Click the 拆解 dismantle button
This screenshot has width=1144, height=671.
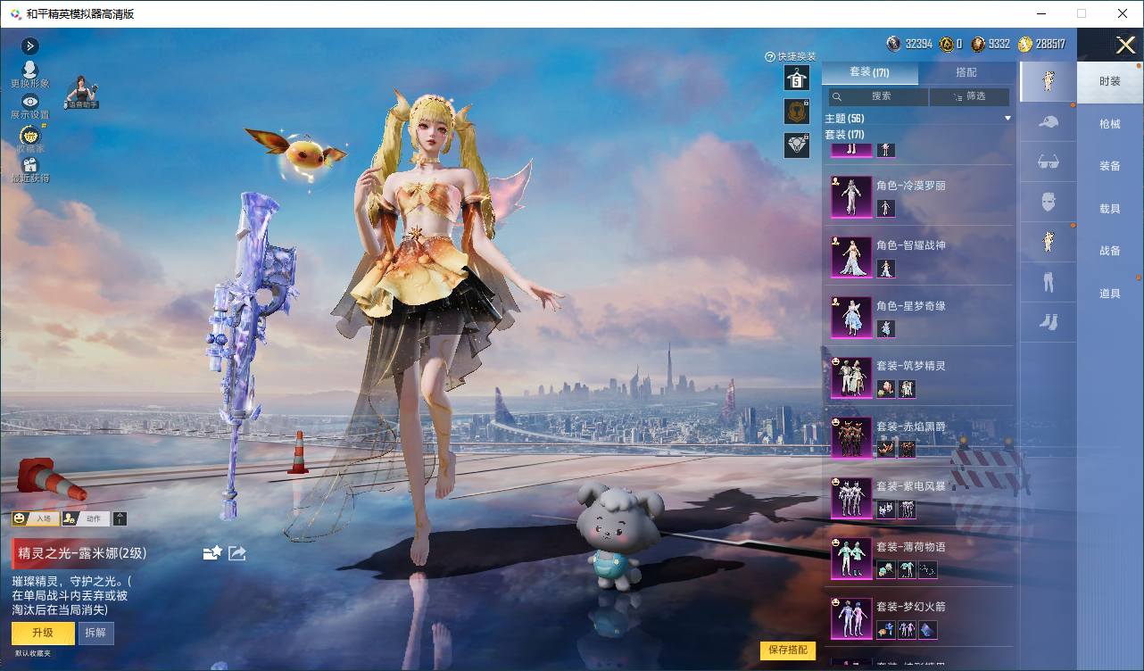point(95,633)
